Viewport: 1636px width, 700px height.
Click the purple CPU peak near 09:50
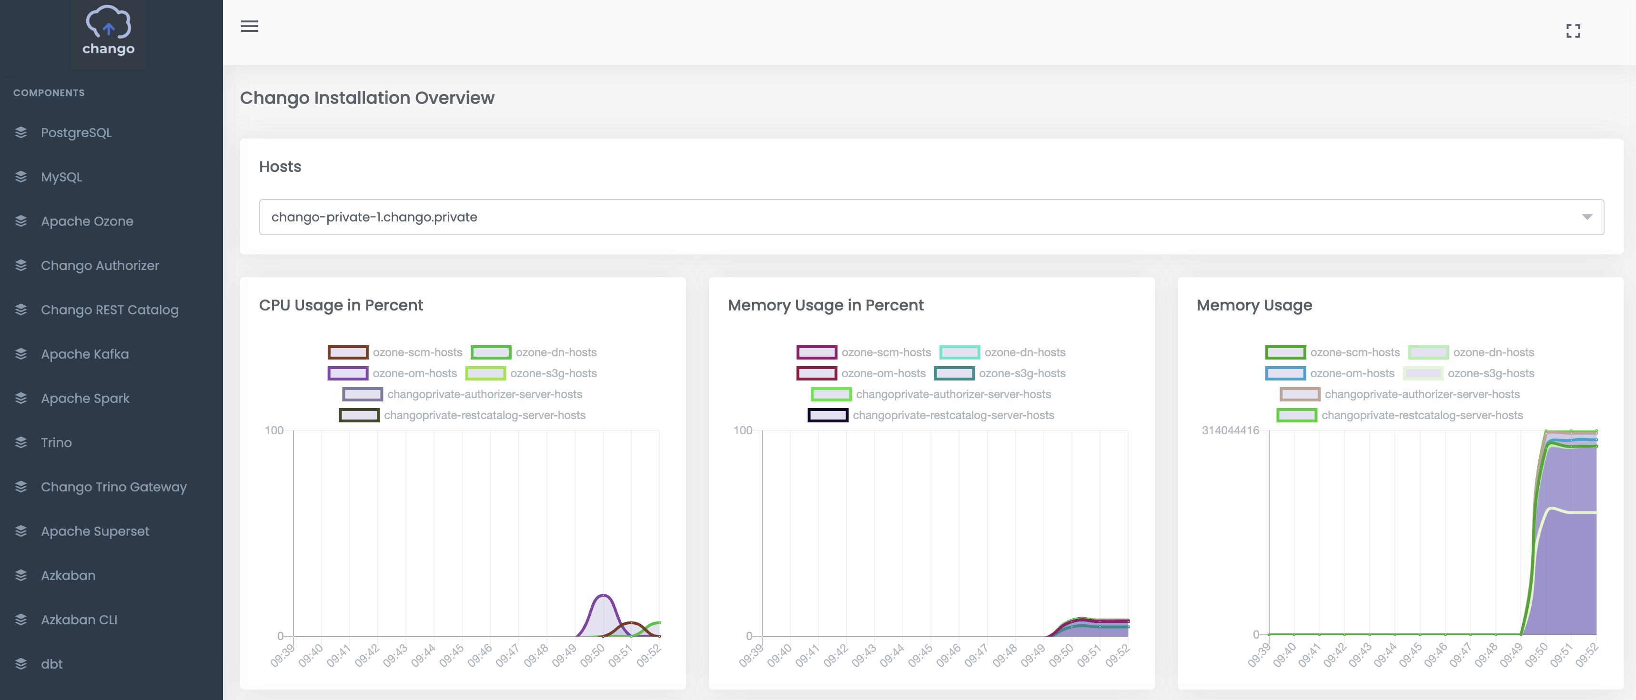(x=603, y=596)
